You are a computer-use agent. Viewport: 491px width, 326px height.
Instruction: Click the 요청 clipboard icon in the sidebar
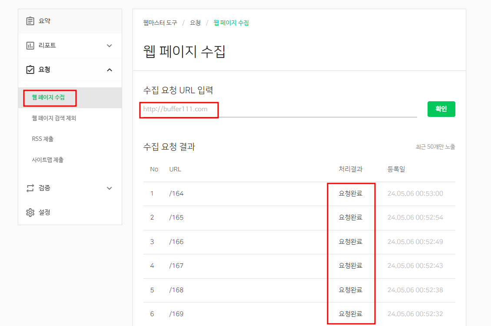[x=30, y=70]
